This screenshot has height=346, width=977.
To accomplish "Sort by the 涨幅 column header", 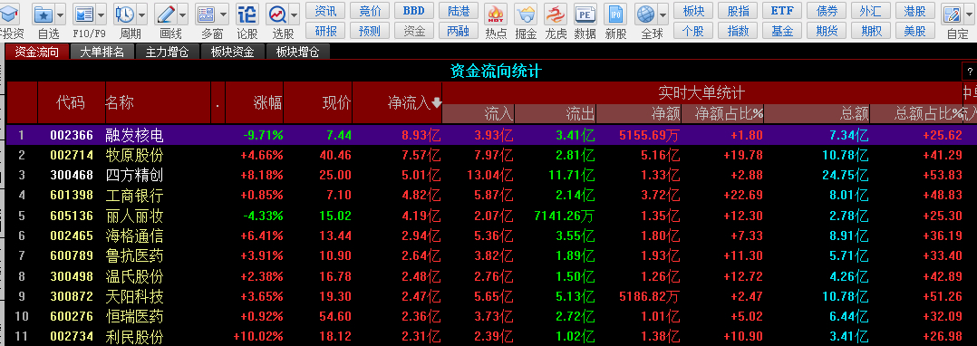I will pos(268,102).
